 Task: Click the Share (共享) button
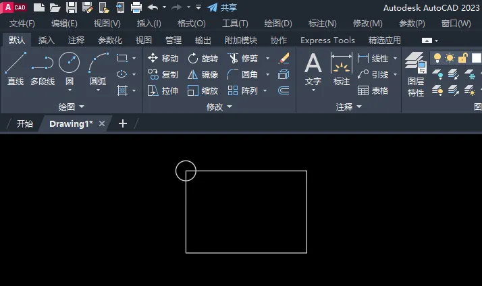(x=222, y=7)
